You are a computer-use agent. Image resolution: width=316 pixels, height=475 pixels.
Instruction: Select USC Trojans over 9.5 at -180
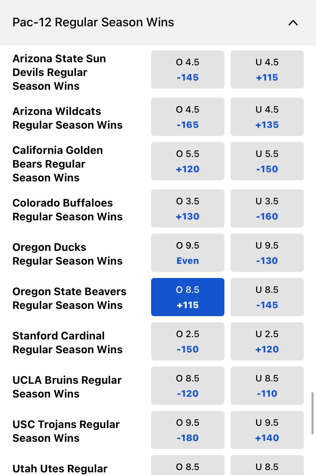pos(187,430)
